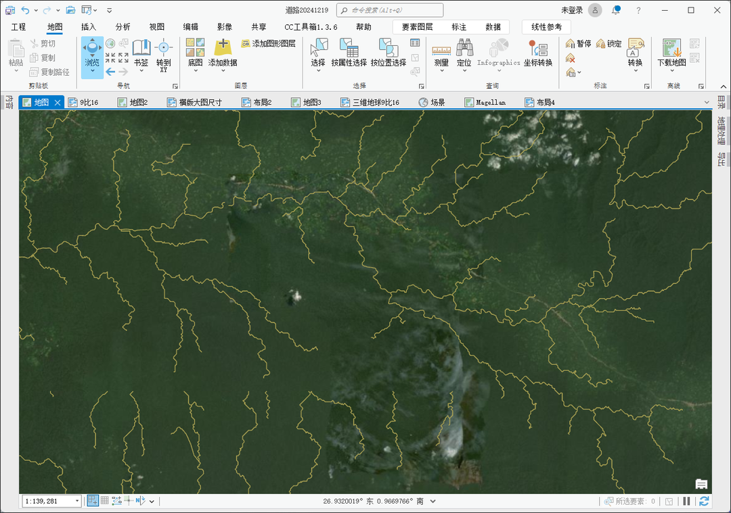The image size is (731, 513).
Task: Toggle the grid icon in status bar
Action: click(105, 501)
